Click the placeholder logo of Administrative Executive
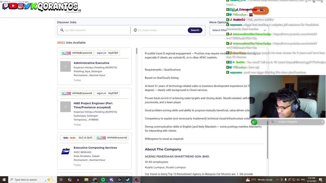Viewport: 326px width, 183px height. (x=65, y=66)
